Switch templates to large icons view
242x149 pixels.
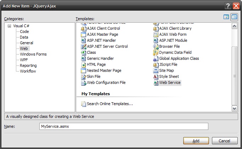tap(226, 17)
